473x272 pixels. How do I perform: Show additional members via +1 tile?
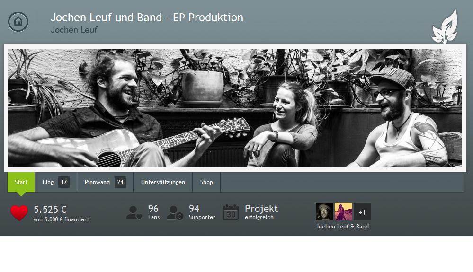(362, 212)
